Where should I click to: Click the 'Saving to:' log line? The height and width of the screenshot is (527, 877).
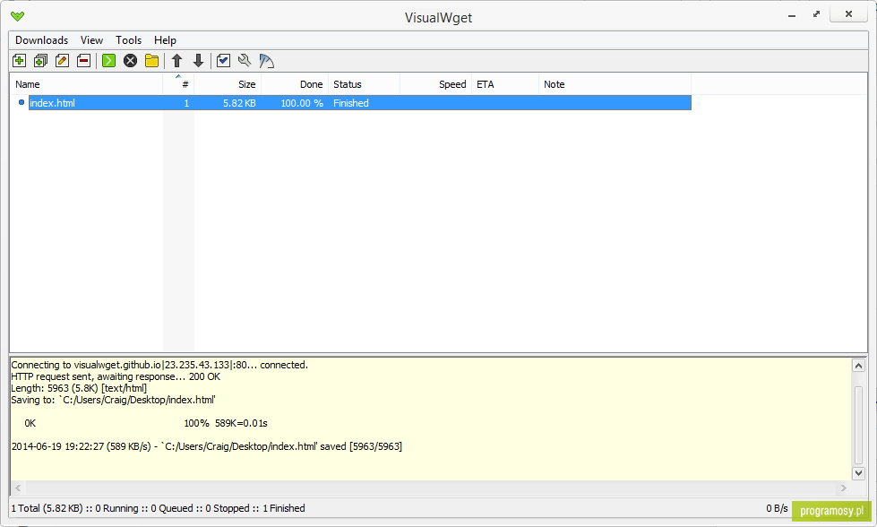pyautogui.click(x=114, y=400)
